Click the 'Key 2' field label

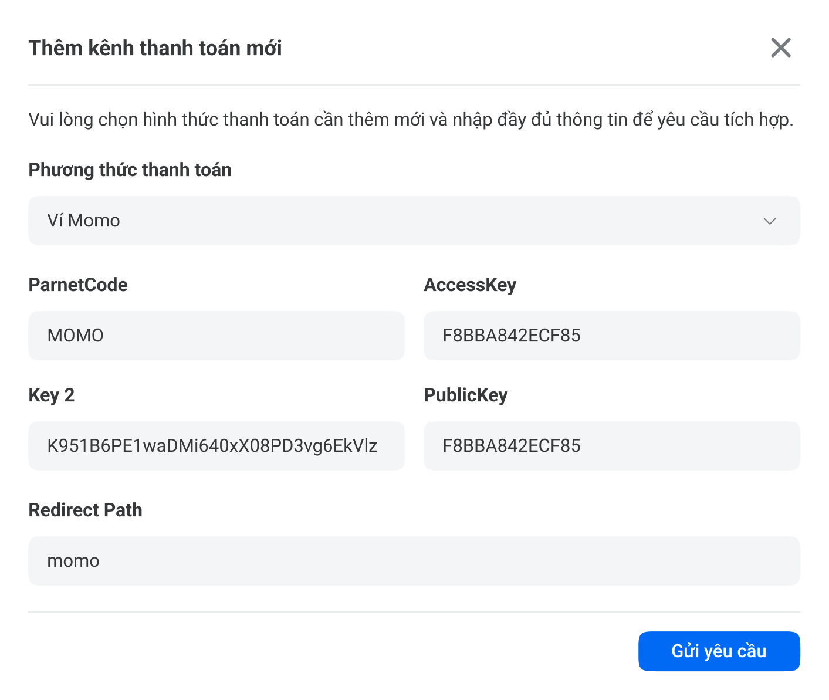point(52,395)
